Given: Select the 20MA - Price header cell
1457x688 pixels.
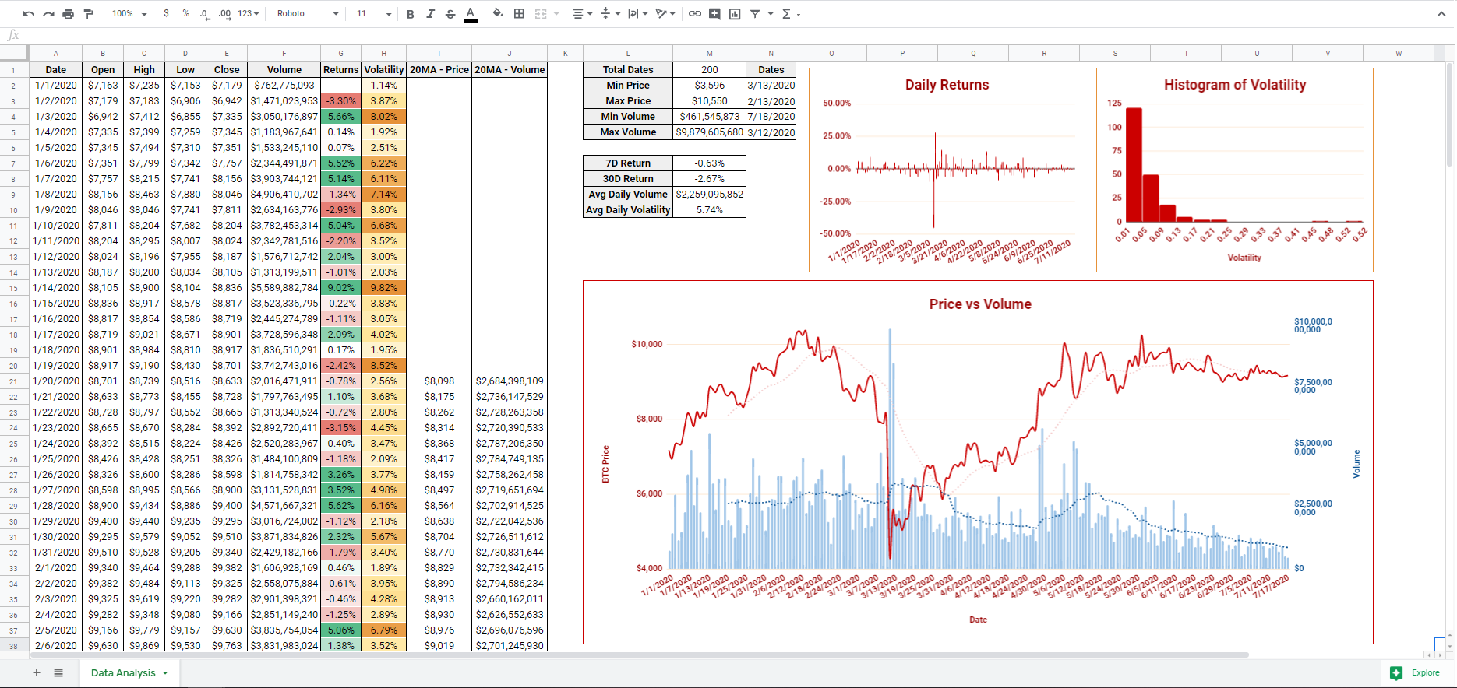Looking at the screenshot, I should (x=439, y=69).
